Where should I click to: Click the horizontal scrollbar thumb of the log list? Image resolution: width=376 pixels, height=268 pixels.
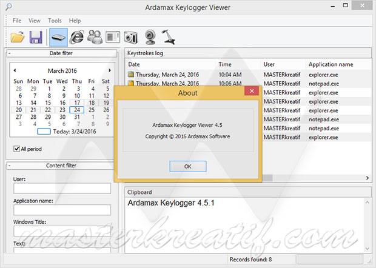[267, 178]
